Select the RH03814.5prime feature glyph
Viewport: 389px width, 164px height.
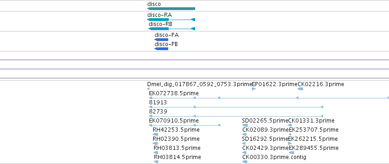click(x=156, y=162)
